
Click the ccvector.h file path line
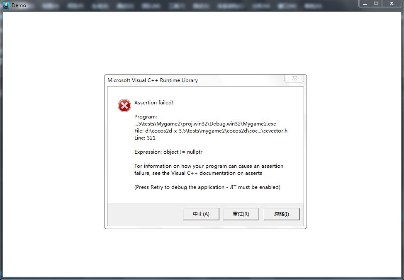coord(211,131)
